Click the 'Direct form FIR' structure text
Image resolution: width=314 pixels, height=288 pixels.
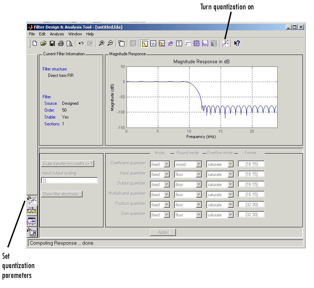pyautogui.click(x=61, y=76)
